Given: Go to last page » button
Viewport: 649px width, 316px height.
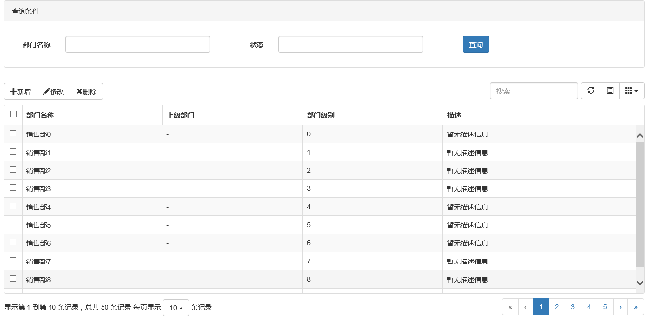Looking at the screenshot, I should click(x=636, y=307).
